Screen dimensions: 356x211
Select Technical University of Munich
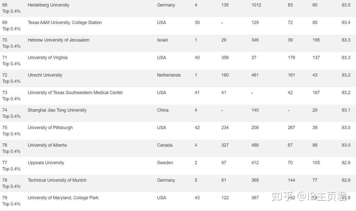point(57,180)
